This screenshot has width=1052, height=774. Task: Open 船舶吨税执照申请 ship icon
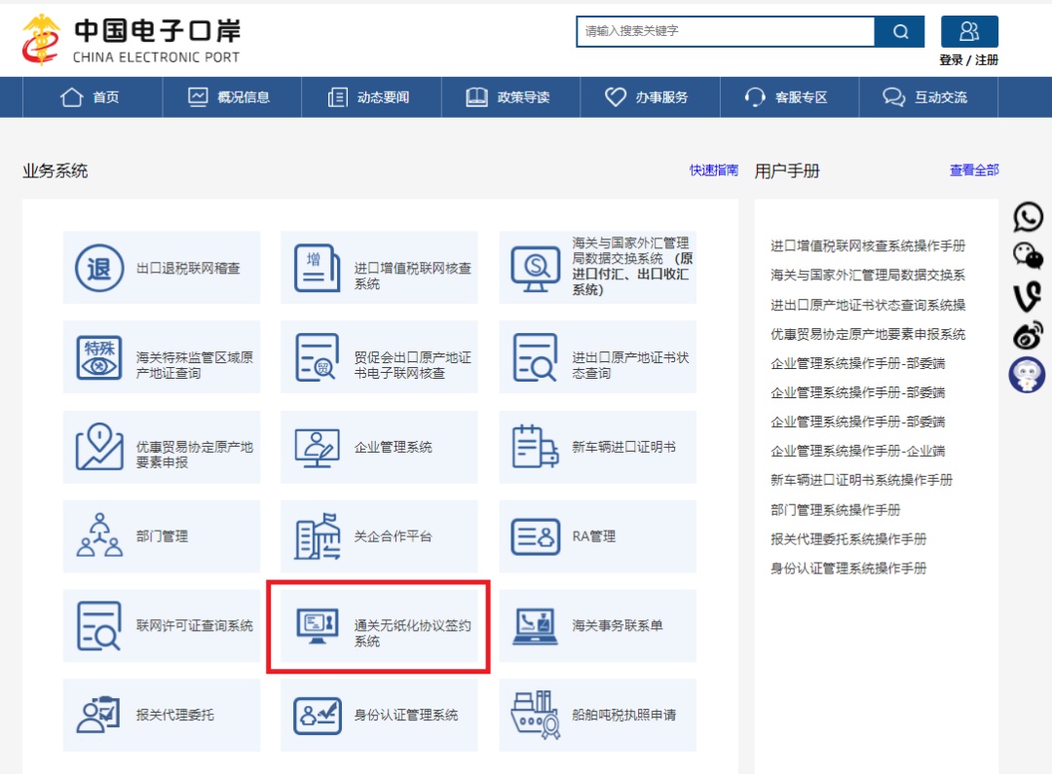[535, 715]
